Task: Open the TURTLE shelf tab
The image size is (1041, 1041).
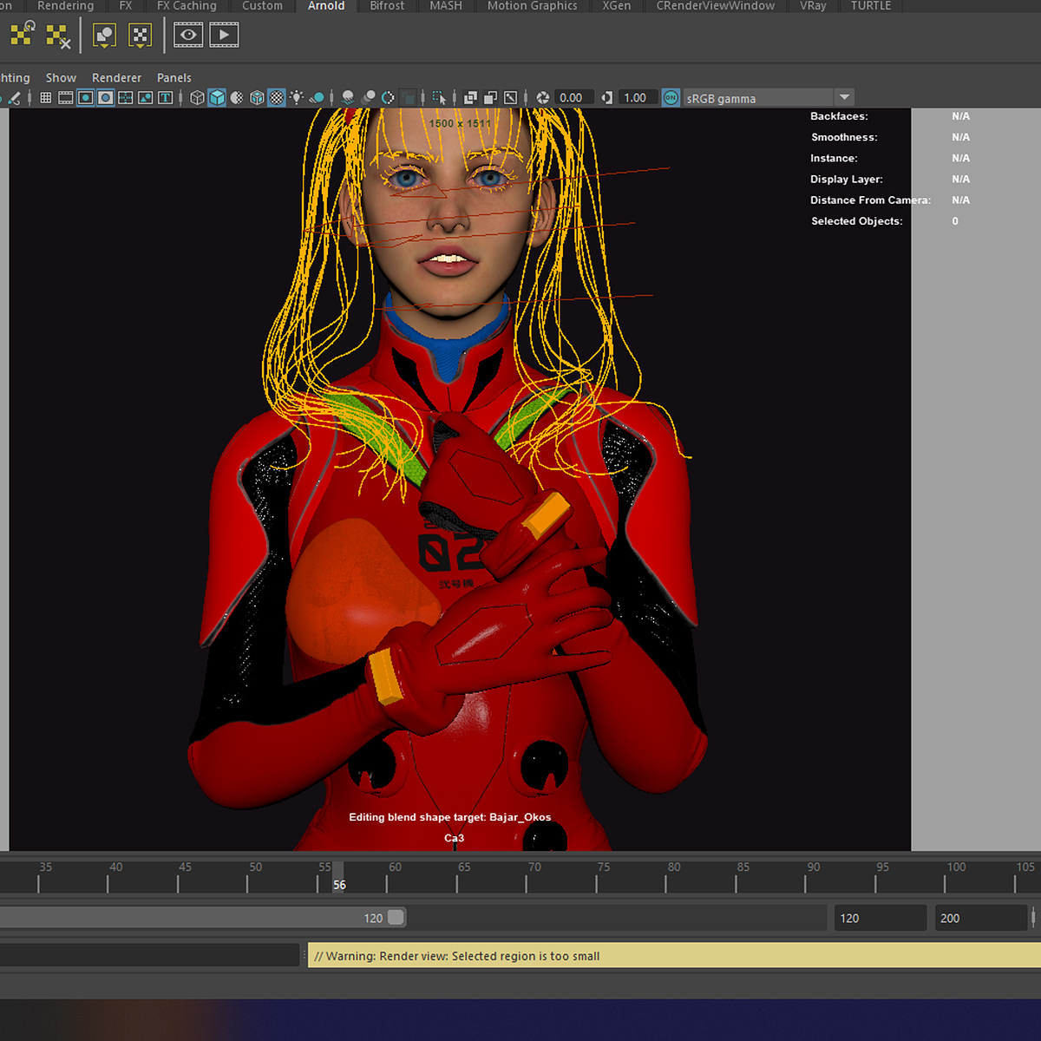Action: click(x=871, y=6)
